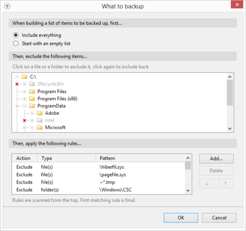
Task: Confirm with the OK button
Action: [181, 218]
